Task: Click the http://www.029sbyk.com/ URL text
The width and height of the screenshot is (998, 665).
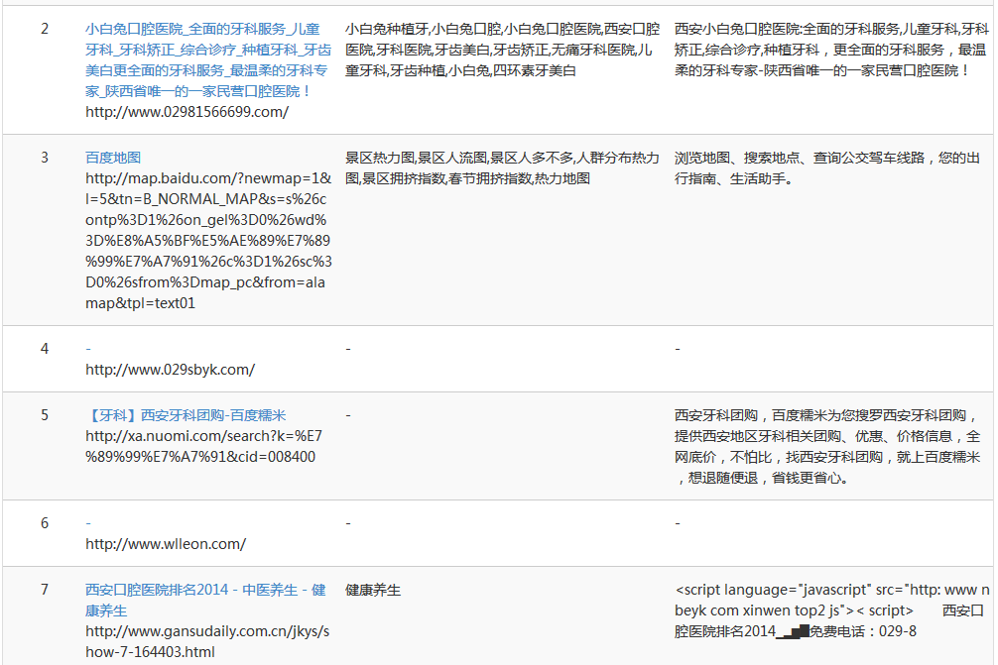Action: tap(170, 370)
